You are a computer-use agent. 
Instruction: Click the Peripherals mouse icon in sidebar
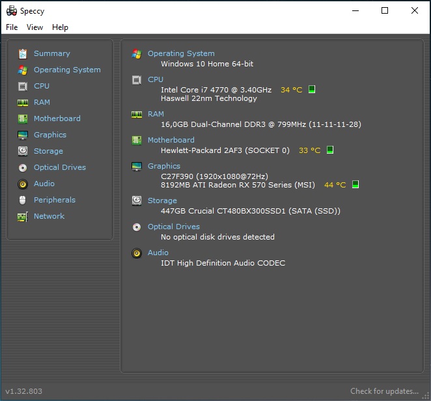pyautogui.click(x=23, y=200)
